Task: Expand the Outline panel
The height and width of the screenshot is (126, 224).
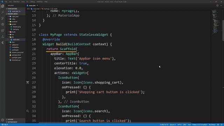Action: pos(15,119)
